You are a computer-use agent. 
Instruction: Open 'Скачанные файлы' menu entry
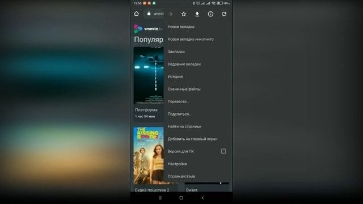[x=184, y=89]
